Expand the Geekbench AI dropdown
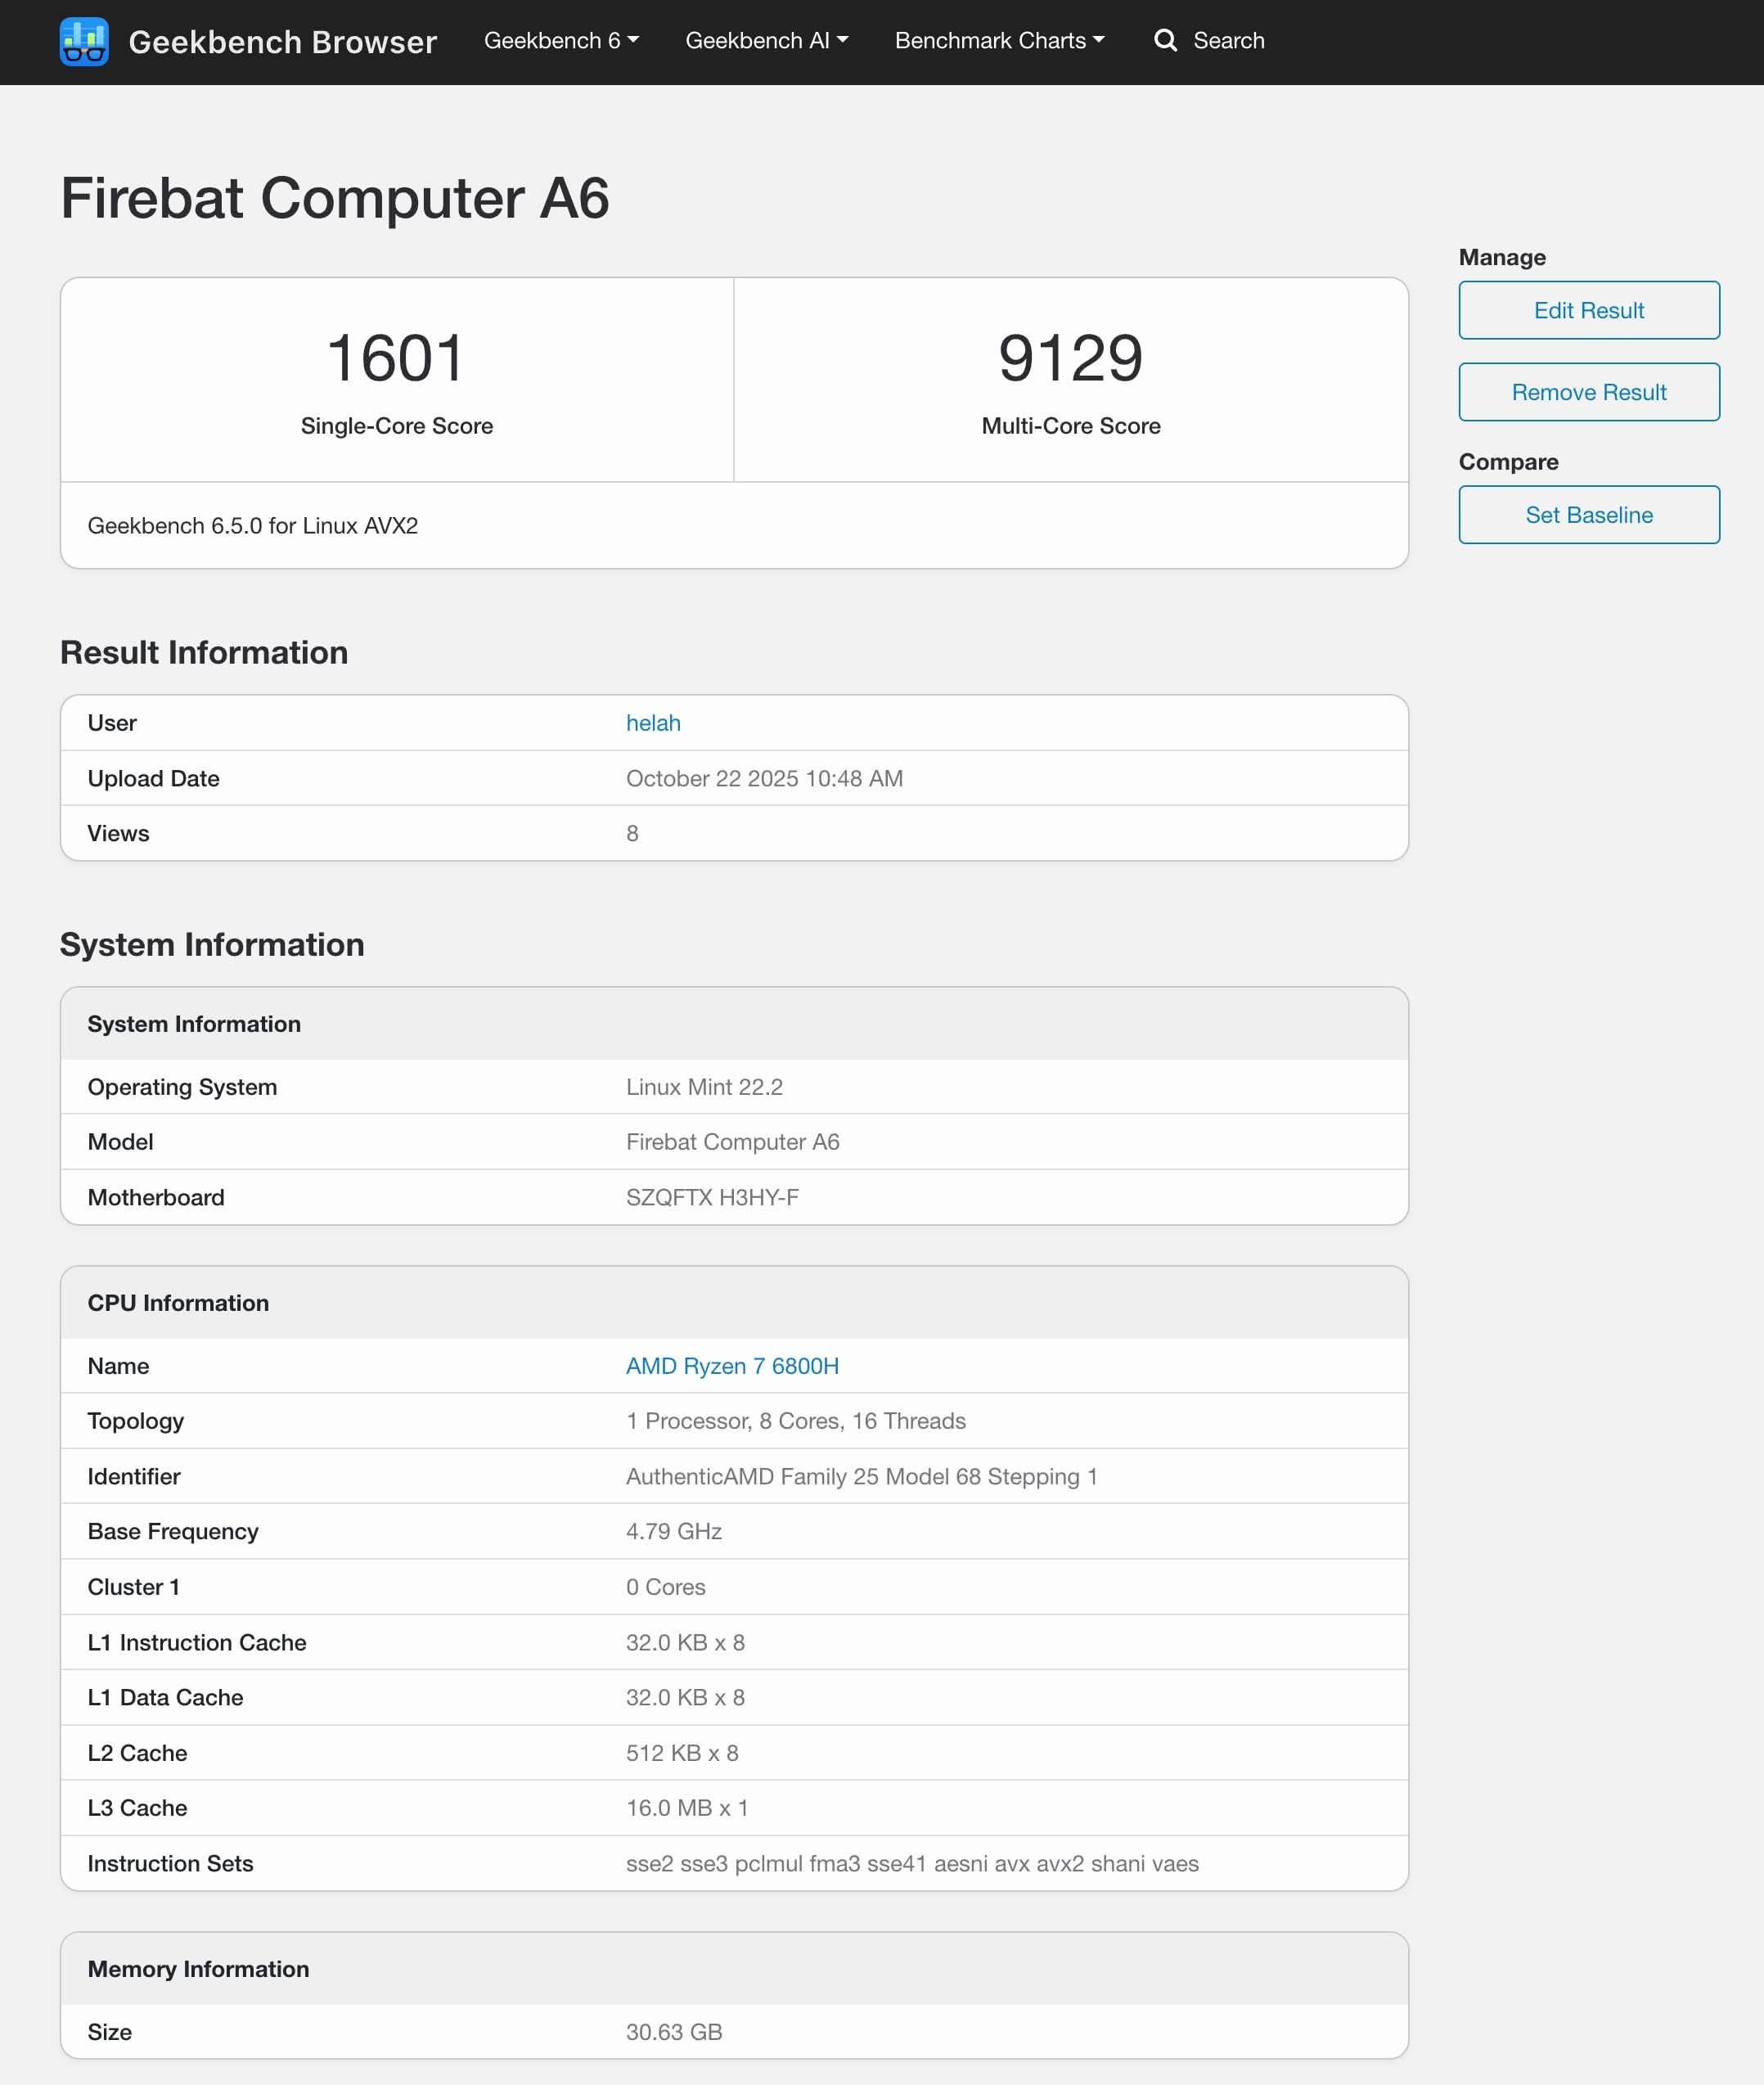 766,41
